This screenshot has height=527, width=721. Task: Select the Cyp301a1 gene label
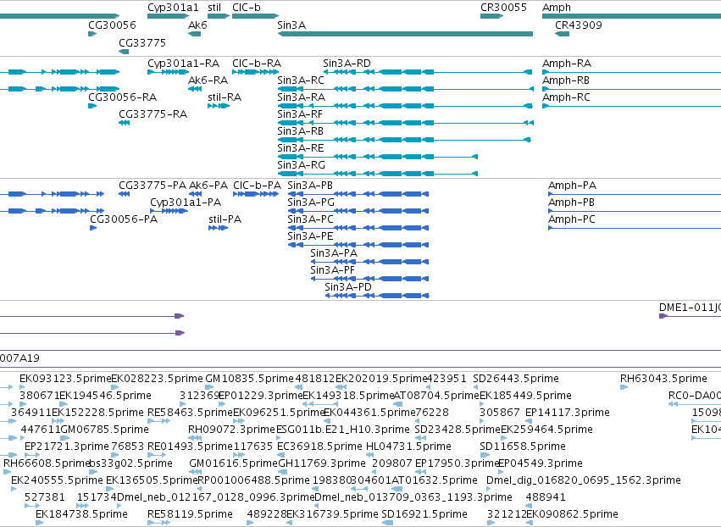173,8
